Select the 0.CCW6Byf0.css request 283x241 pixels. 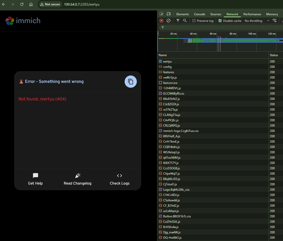coord(220,94)
